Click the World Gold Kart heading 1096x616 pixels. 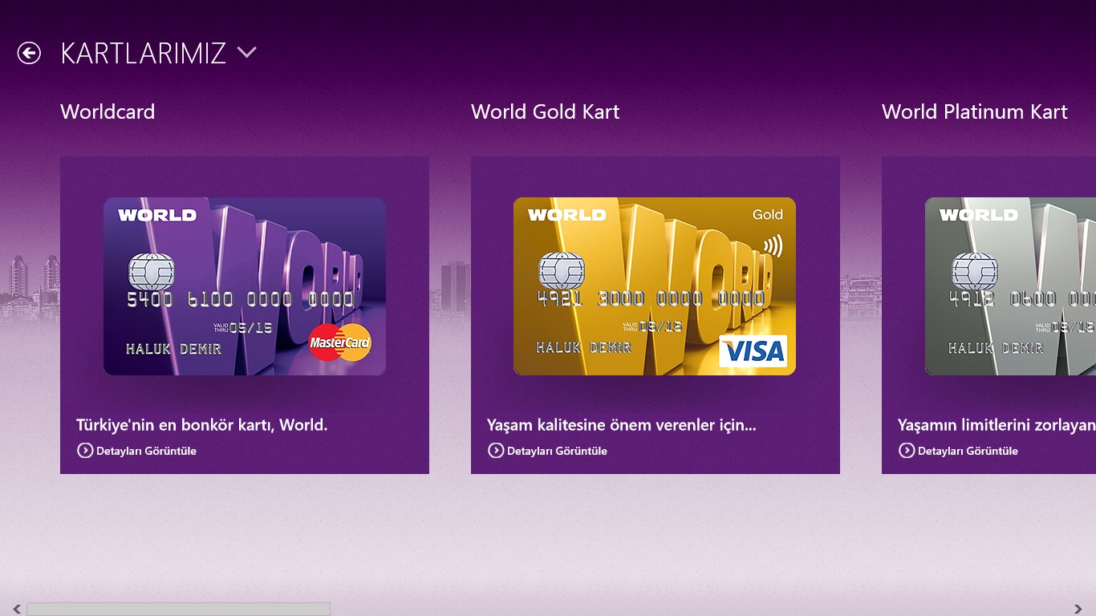[545, 111]
